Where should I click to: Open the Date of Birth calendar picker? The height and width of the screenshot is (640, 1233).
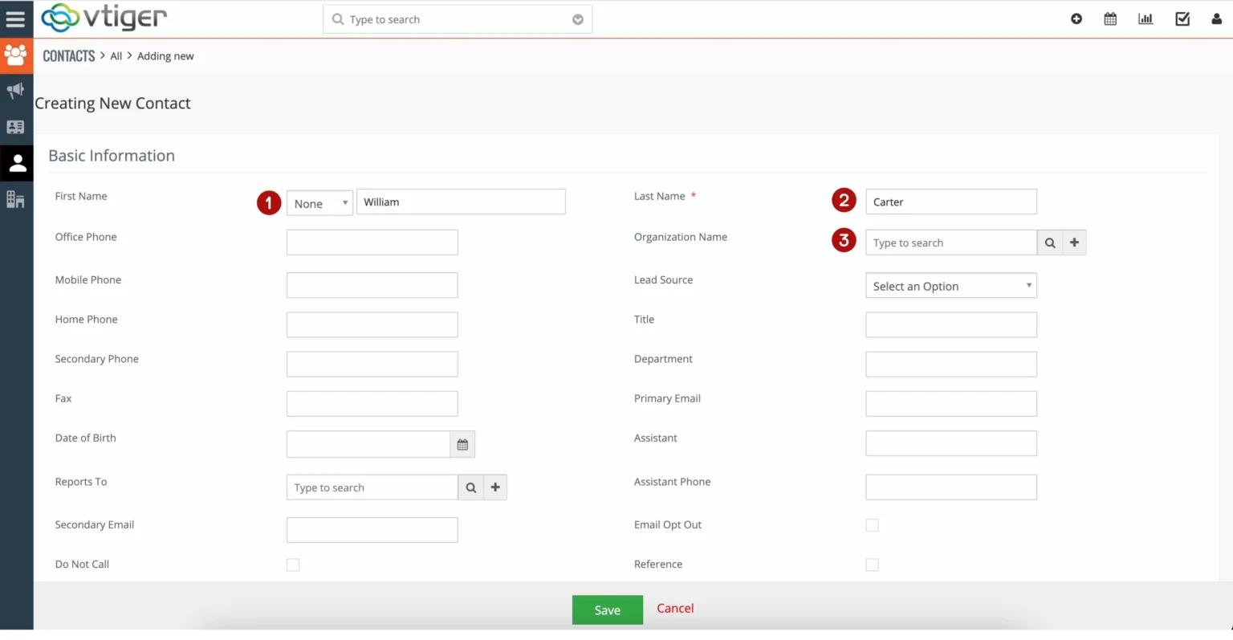[x=462, y=443]
